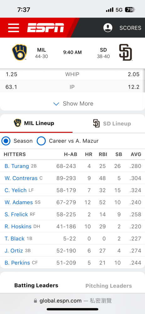Open B. Turang player page
The width and height of the screenshot is (145, 314).
click(x=17, y=166)
